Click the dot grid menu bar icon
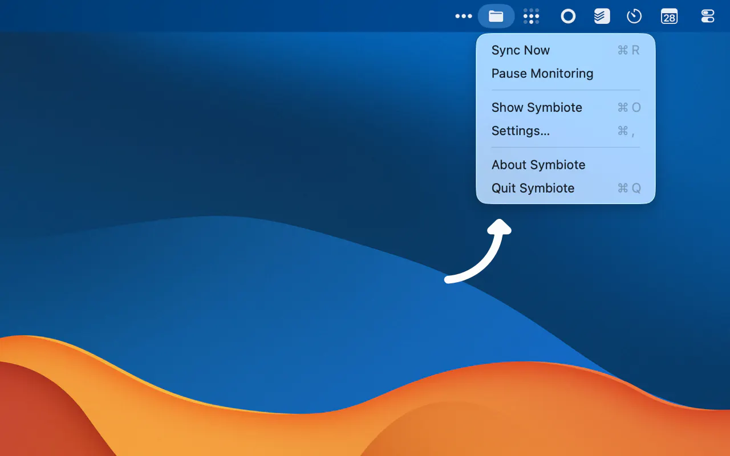The image size is (730, 456). (531, 16)
